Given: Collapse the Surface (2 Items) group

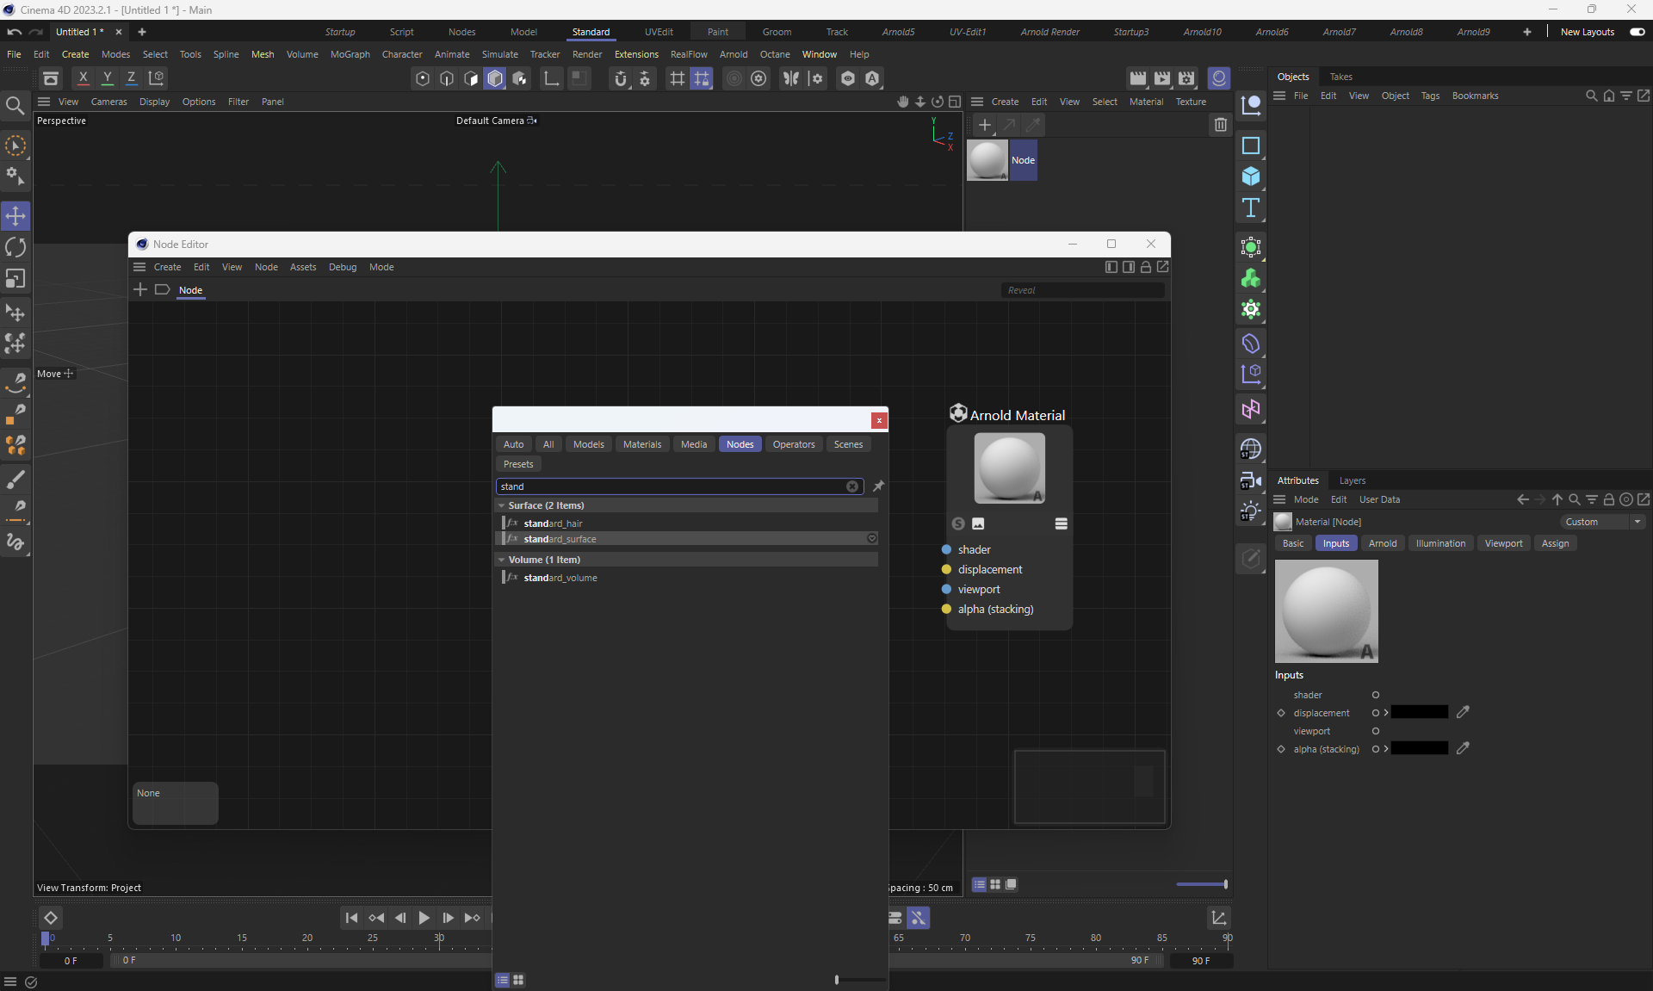Looking at the screenshot, I should point(502,505).
